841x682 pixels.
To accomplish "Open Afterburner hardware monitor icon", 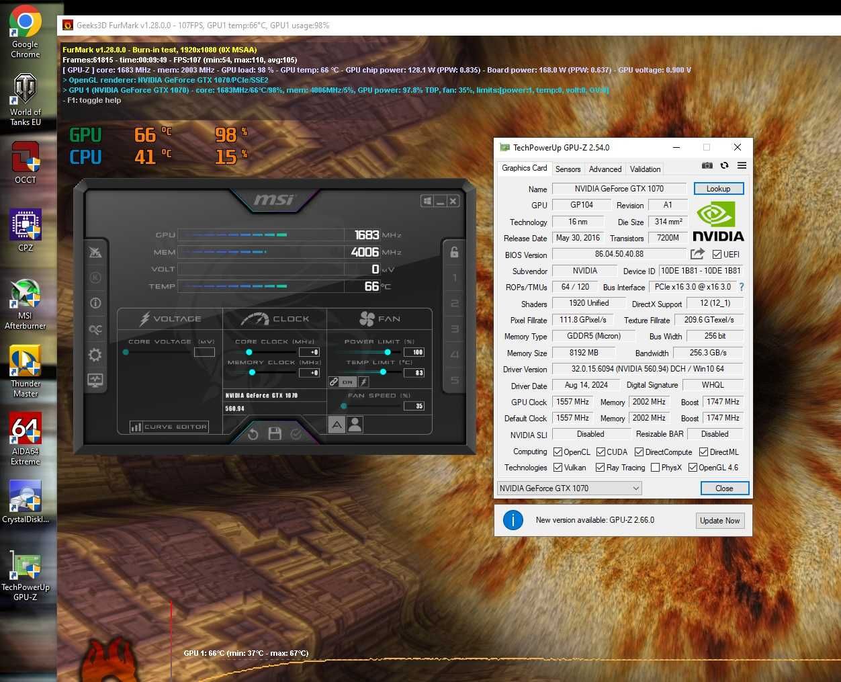I will (95, 380).
